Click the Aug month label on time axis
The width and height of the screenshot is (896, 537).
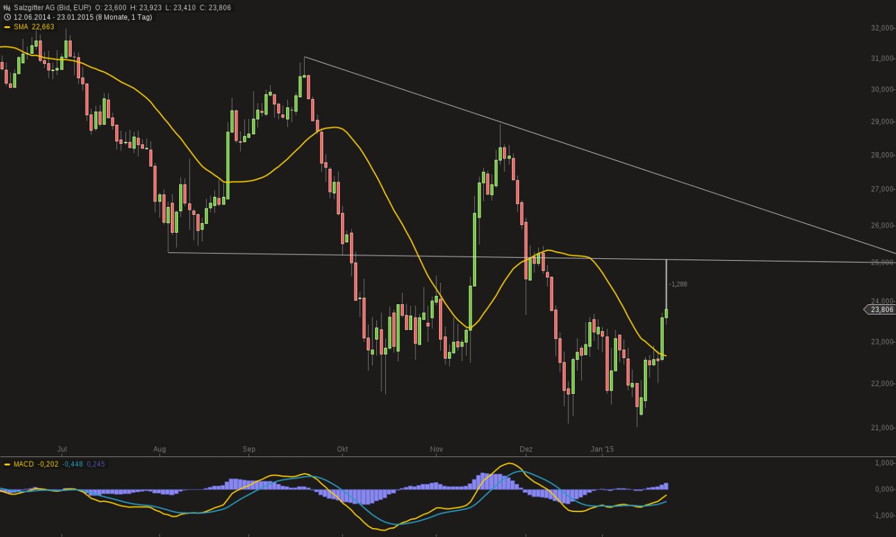pos(159,449)
